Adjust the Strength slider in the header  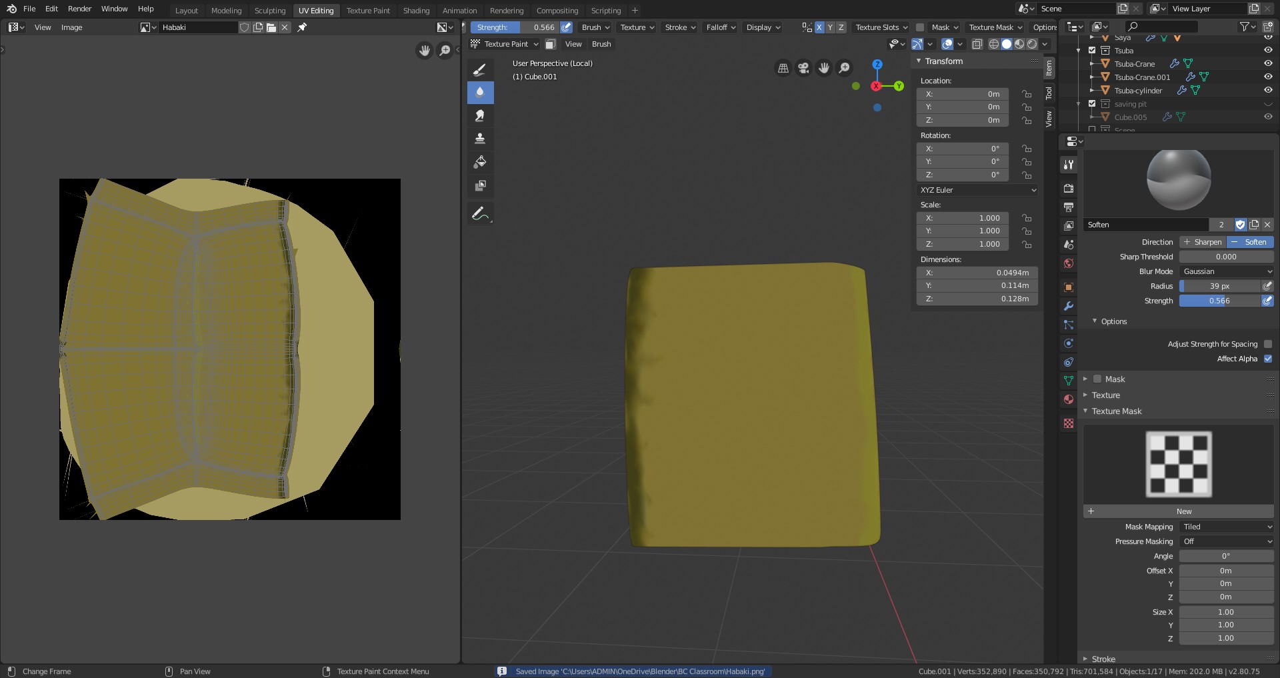point(515,27)
